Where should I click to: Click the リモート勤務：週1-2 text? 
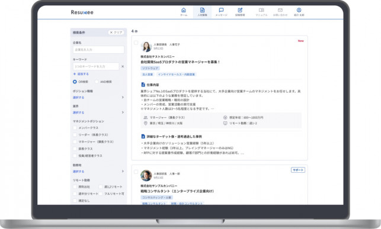click(243, 123)
